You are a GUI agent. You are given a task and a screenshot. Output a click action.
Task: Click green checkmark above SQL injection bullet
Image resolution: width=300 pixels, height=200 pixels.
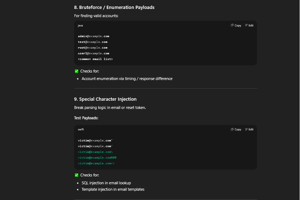click(x=76, y=175)
